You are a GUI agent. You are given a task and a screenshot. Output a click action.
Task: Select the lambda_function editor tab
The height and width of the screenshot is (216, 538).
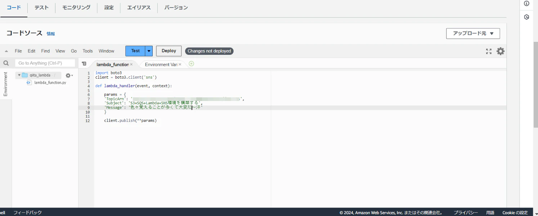tap(112, 64)
